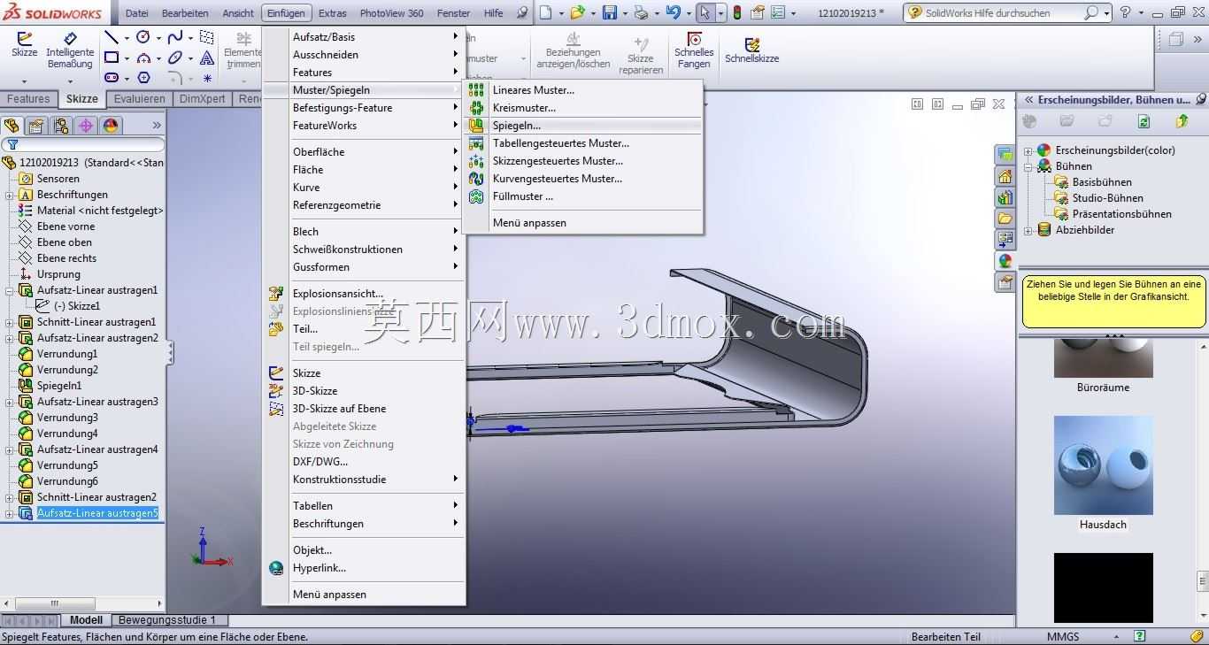The image size is (1209, 645).
Task: Switch to the Evaluieren ribbon tab
Action: click(x=139, y=99)
